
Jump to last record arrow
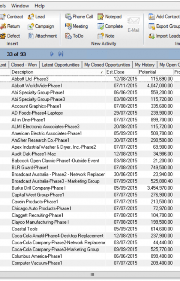pos(61,54)
